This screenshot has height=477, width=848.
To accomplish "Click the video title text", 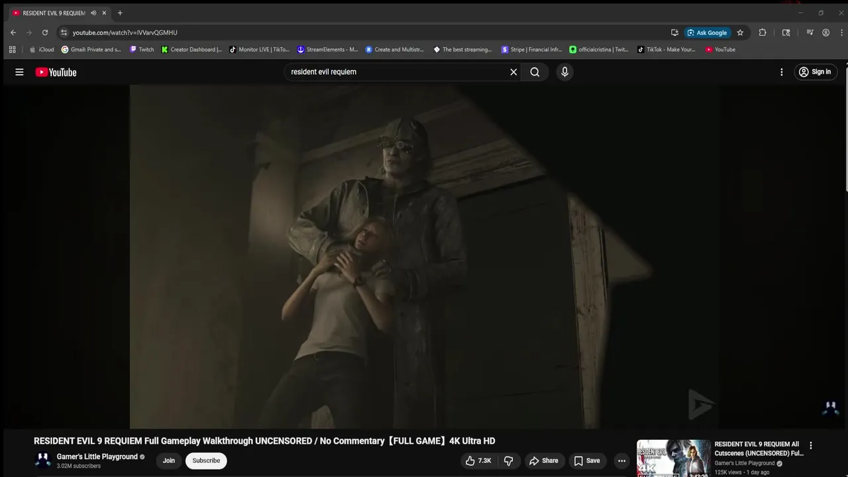I will click(264, 441).
